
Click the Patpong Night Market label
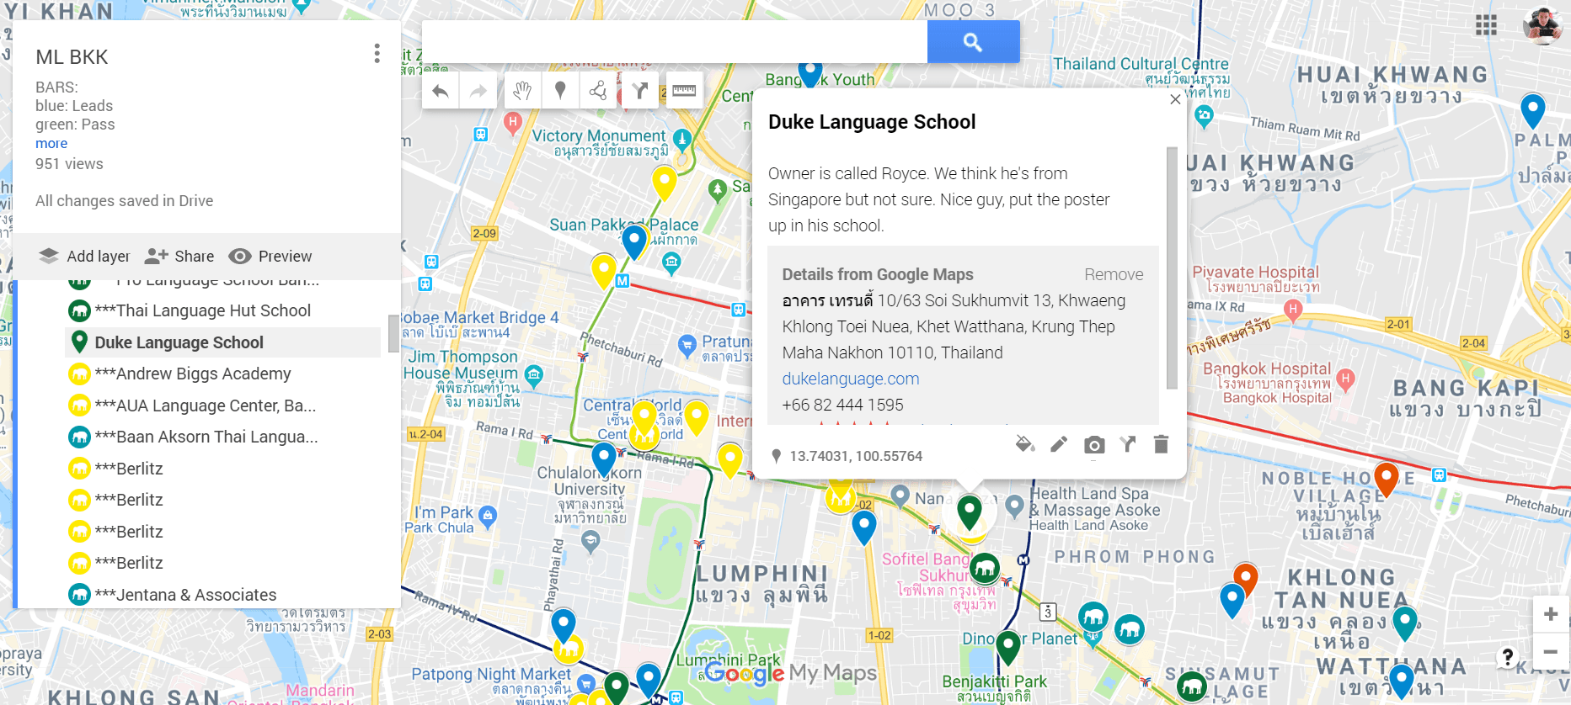coord(491,674)
